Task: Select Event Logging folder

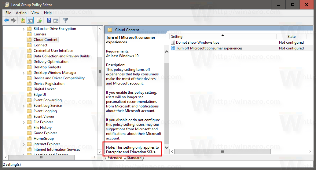Action: coord(45,111)
